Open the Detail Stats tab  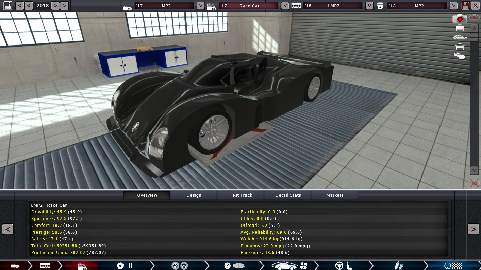(288, 195)
